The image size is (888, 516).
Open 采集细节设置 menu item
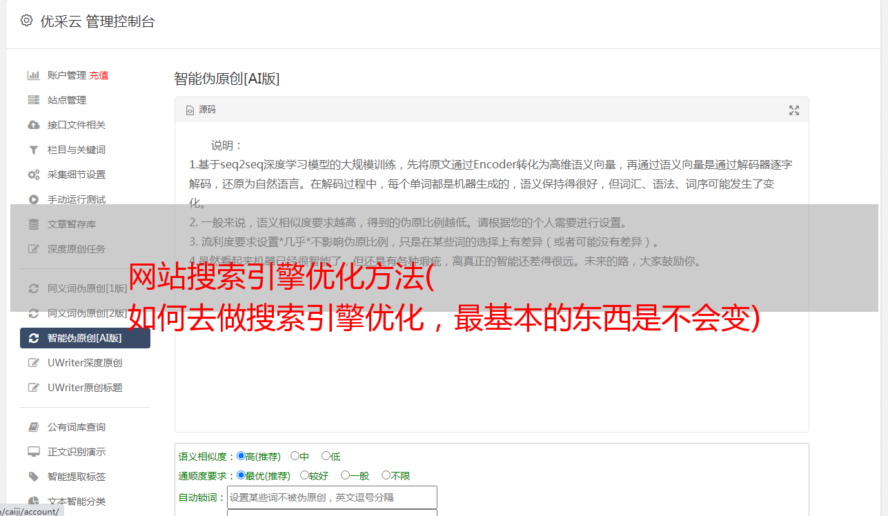coord(77,175)
